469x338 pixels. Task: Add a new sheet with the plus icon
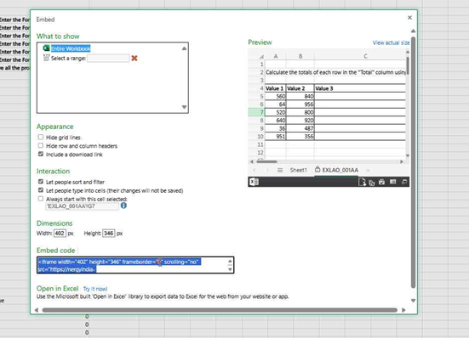click(368, 170)
